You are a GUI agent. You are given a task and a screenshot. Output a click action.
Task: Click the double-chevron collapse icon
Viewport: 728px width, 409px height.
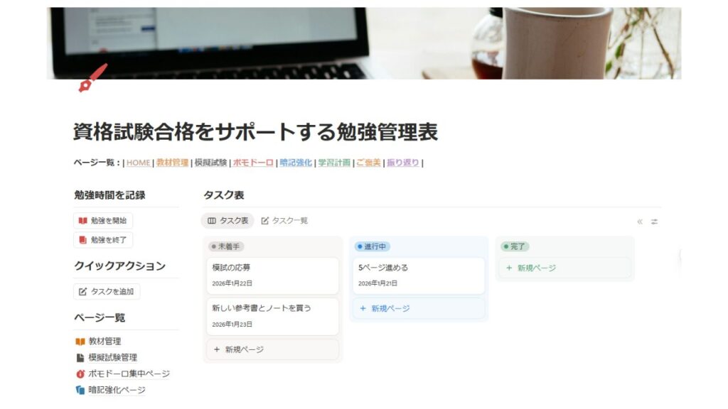[x=640, y=222]
